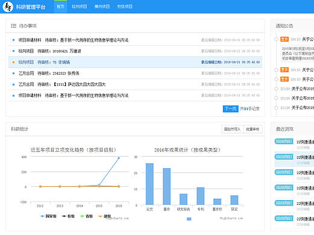Screen dimensions: 314x235
Task: Click the 2016 peak point on the 国家级 line
Action: [118, 158]
